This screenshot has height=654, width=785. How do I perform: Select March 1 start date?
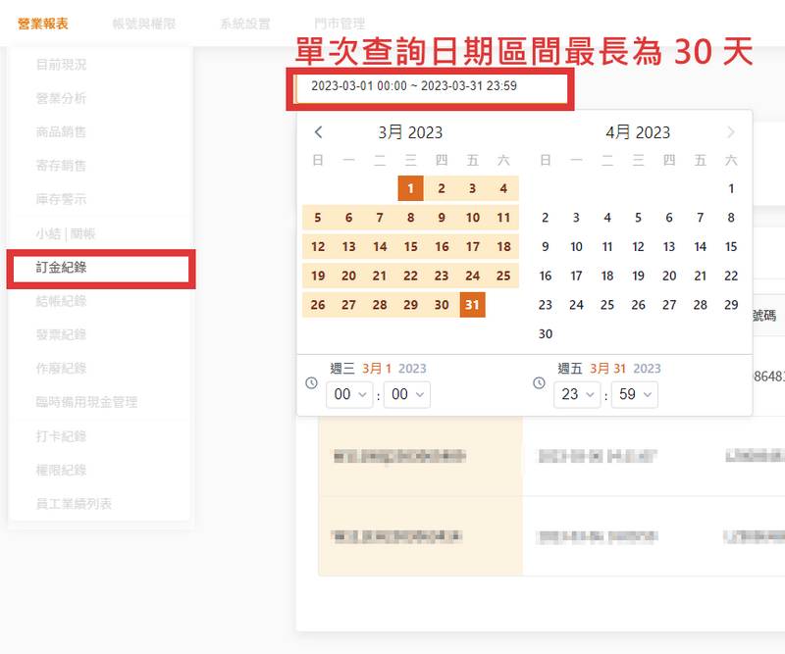point(410,188)
